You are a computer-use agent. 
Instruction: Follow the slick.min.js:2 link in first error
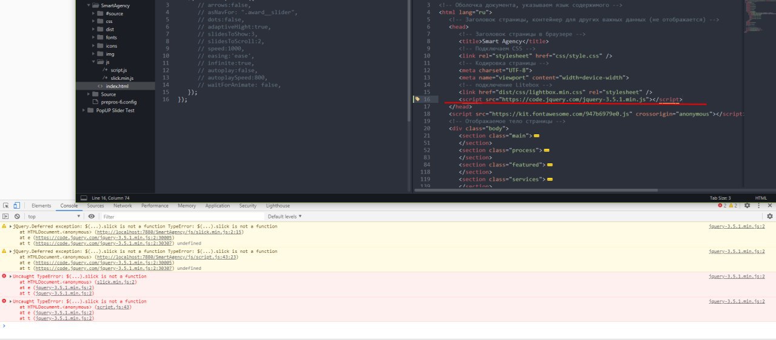116,282
